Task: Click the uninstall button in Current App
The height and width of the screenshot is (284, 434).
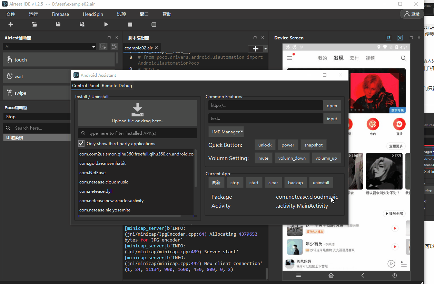Action: point(321,182)
